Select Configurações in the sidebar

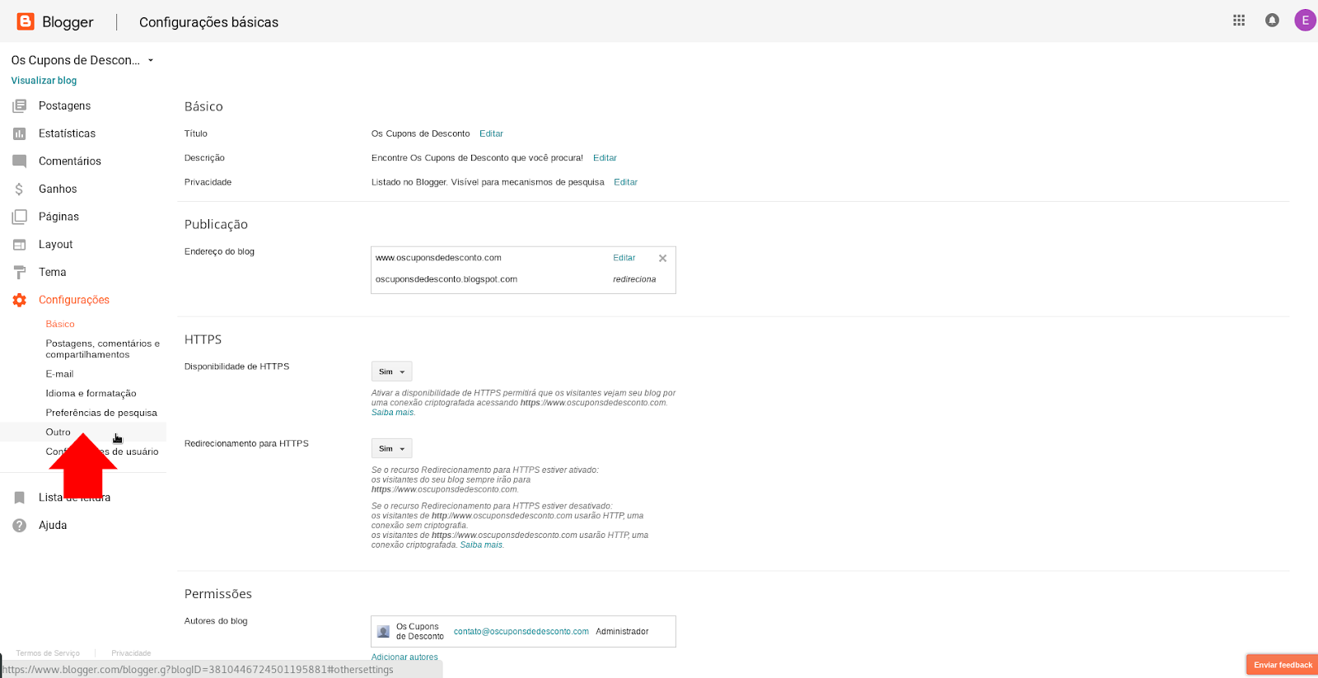tap(74, 300)
